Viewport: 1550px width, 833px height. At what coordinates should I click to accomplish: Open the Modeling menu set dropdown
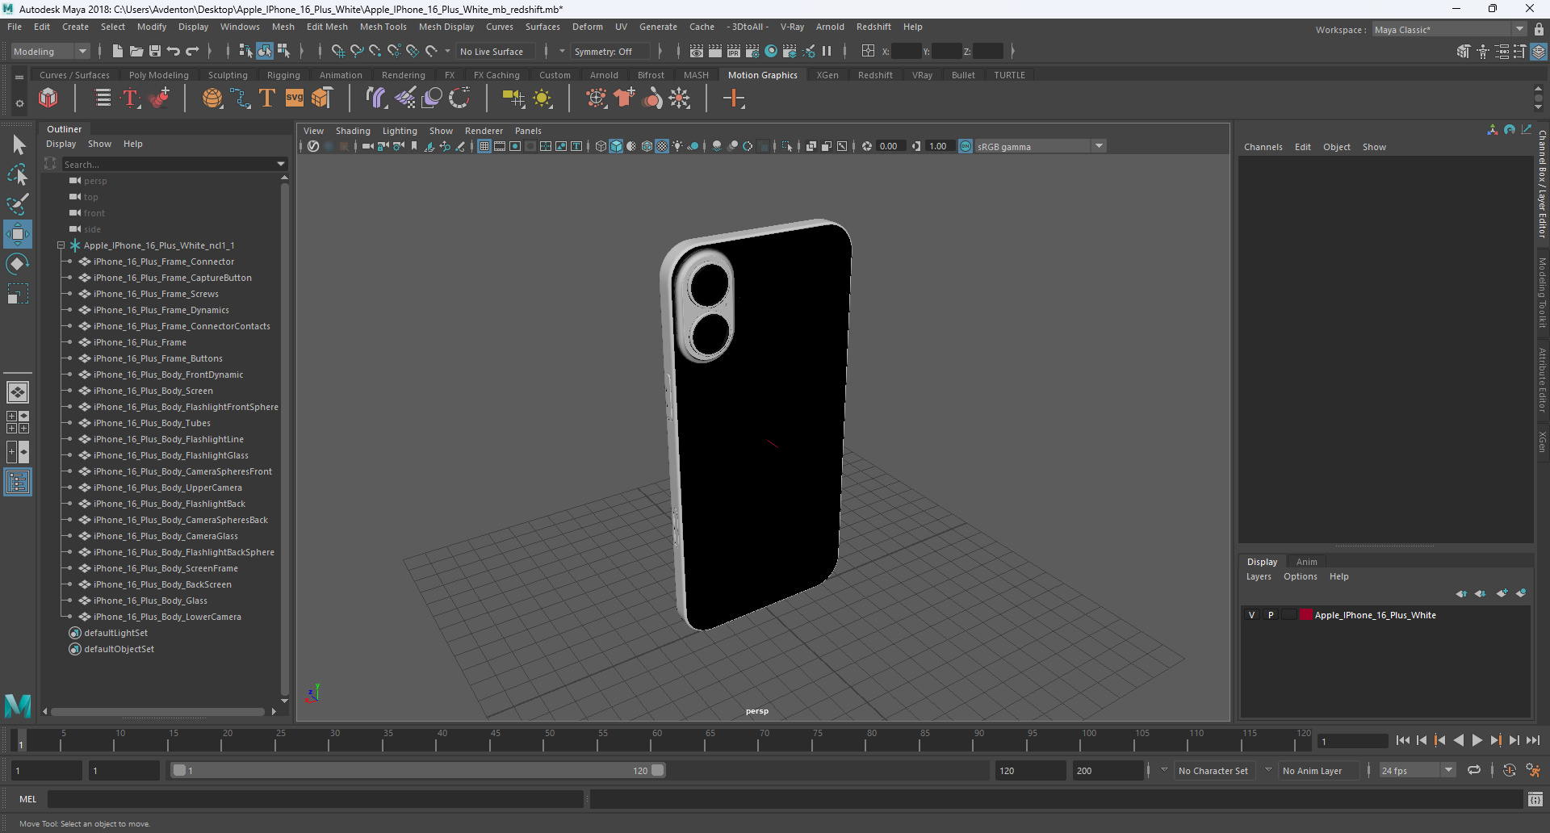coord(50,51)
